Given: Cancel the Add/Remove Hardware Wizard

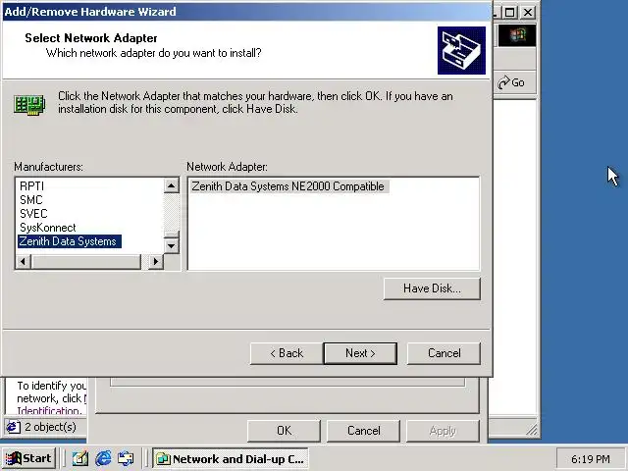Looking at the screenshot, I should point(444,353).
